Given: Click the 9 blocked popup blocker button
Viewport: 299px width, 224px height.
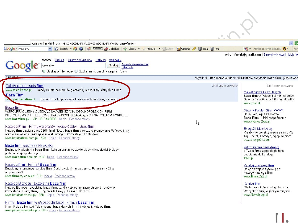Looking at the screenshot, I should (x=112, y=49).
